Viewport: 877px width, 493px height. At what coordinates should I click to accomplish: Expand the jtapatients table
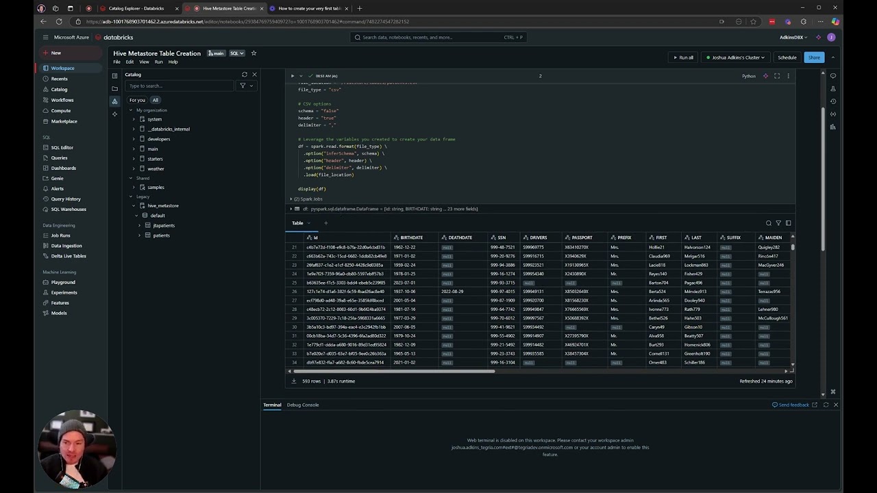pyautogui.click(x=139, y=225)
